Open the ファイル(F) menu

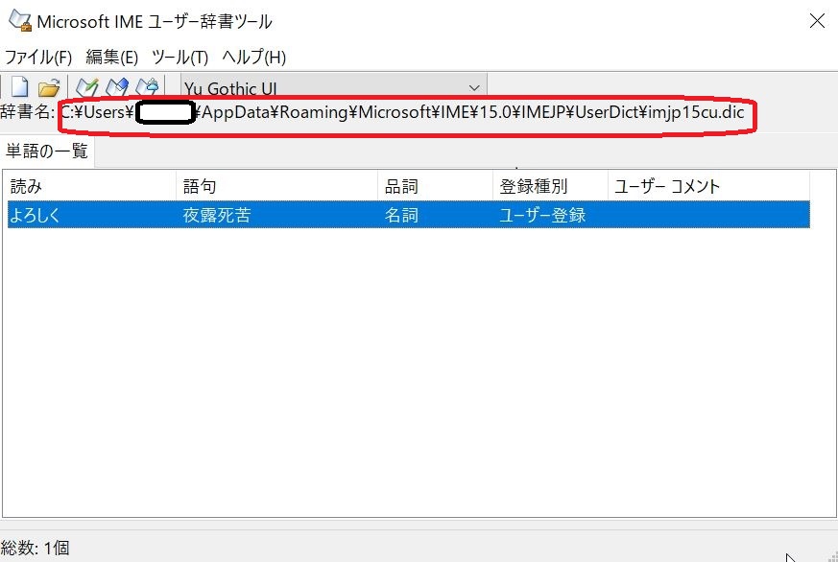[x=38, y=57]
